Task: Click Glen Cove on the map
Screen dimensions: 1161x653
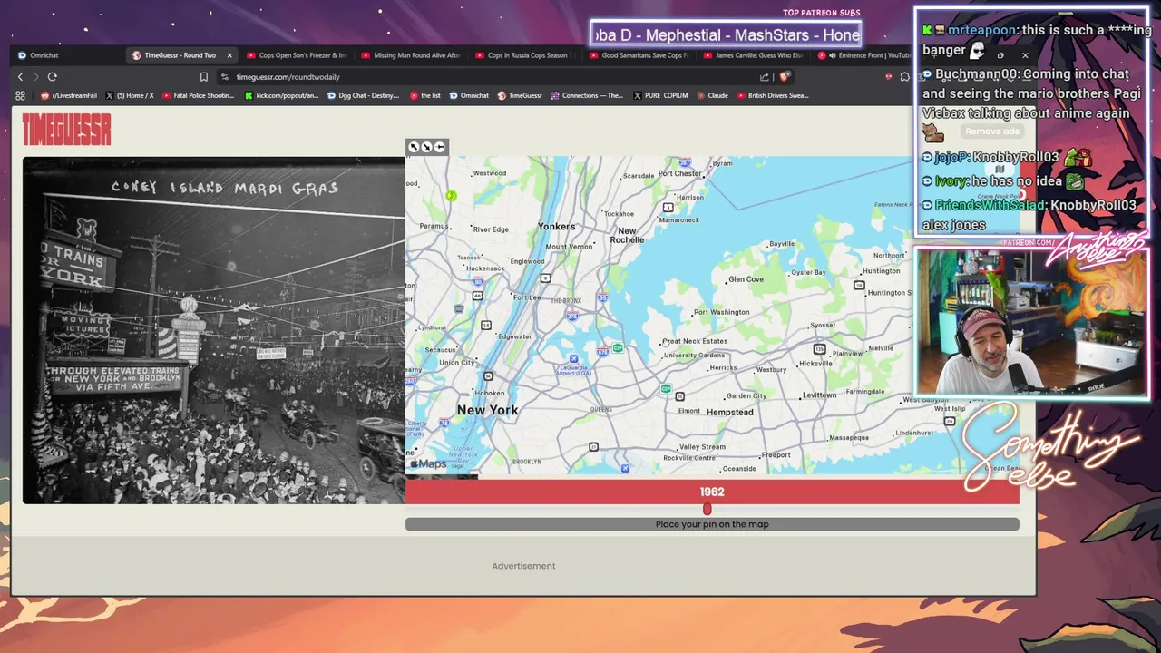Action: point(746,279)
